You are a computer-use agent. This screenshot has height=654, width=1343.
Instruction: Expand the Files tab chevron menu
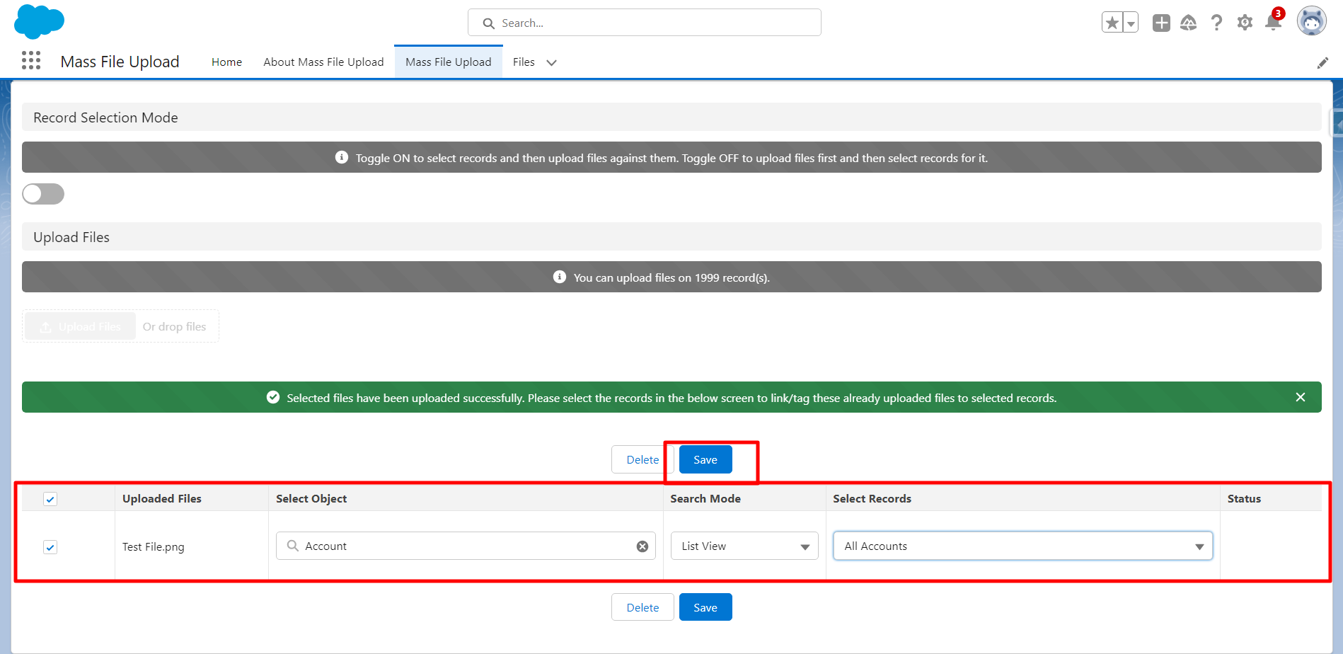point(552,62)
